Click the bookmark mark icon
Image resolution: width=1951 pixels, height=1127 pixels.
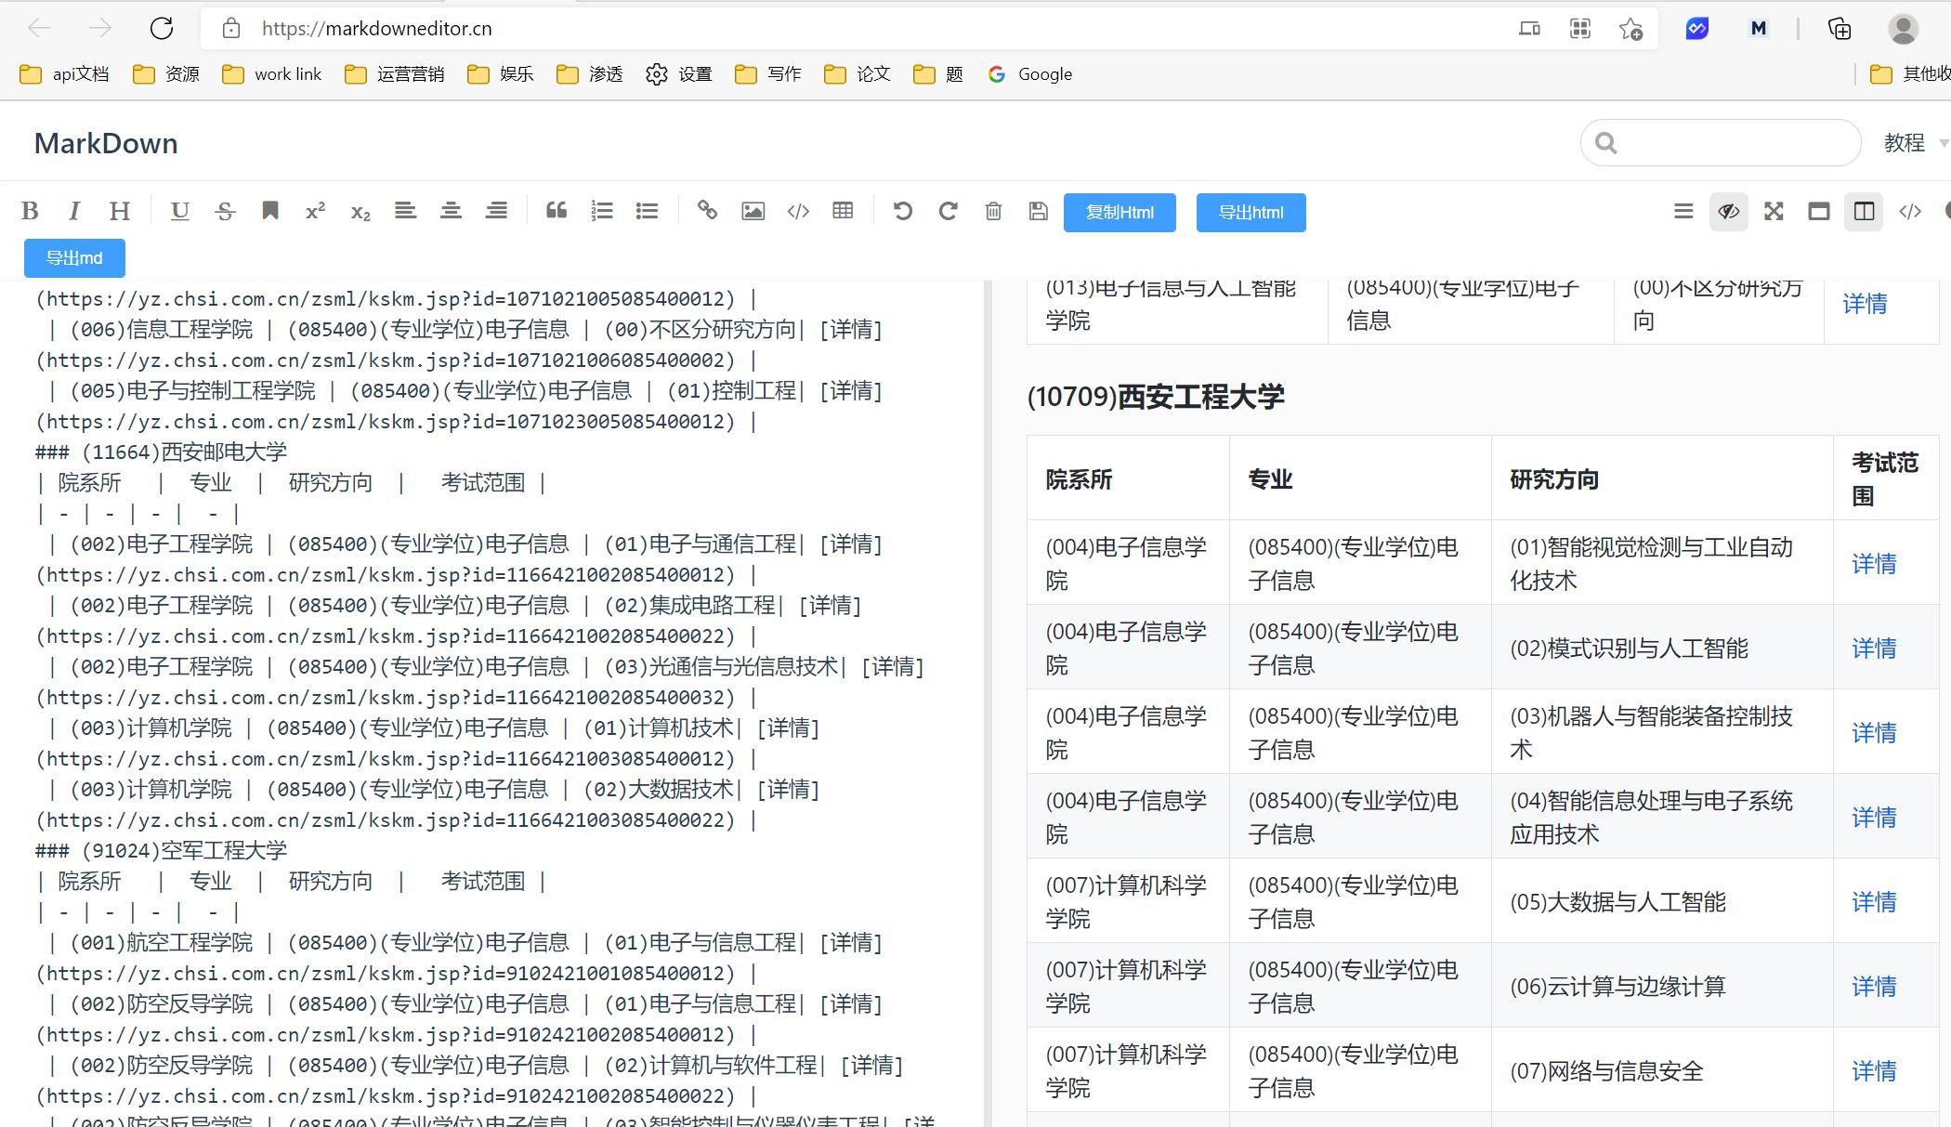pyautogui.click(x=270, y=211)
